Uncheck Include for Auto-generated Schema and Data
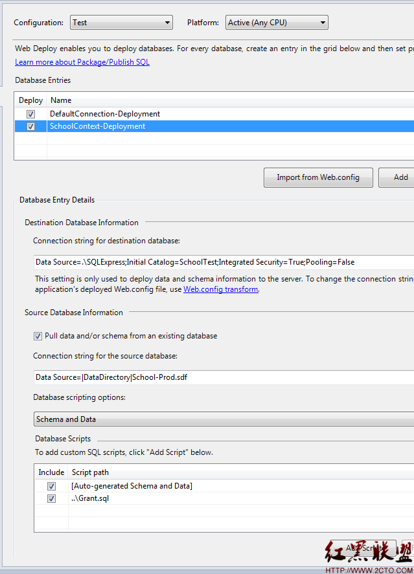This screenshot has height=574, width=414. coord(51,486)
